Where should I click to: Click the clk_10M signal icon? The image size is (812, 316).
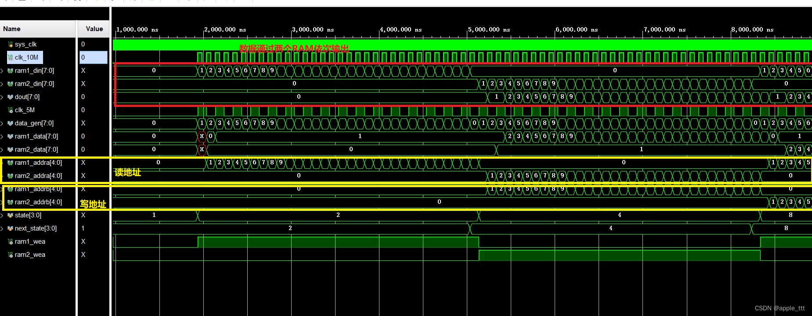pos(11,57)
